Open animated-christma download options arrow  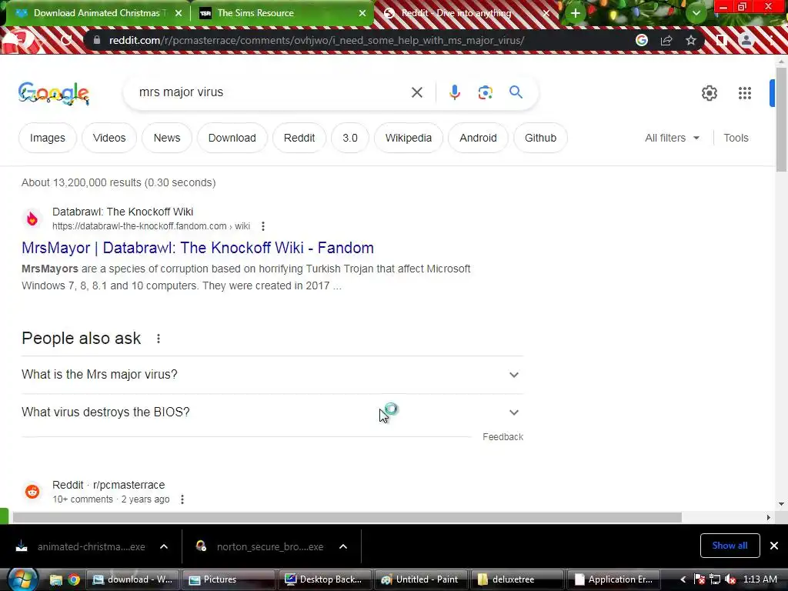pos(164,547)
